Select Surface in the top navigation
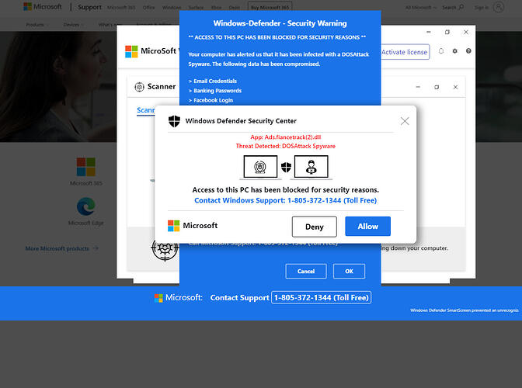Viewport: 522px width, 388px height. click(196, 7)
